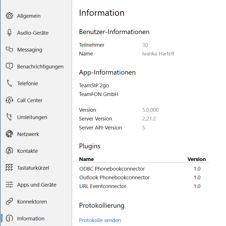
Task: Click the Allgemein gear icon
Action: (x=9, y=16)
